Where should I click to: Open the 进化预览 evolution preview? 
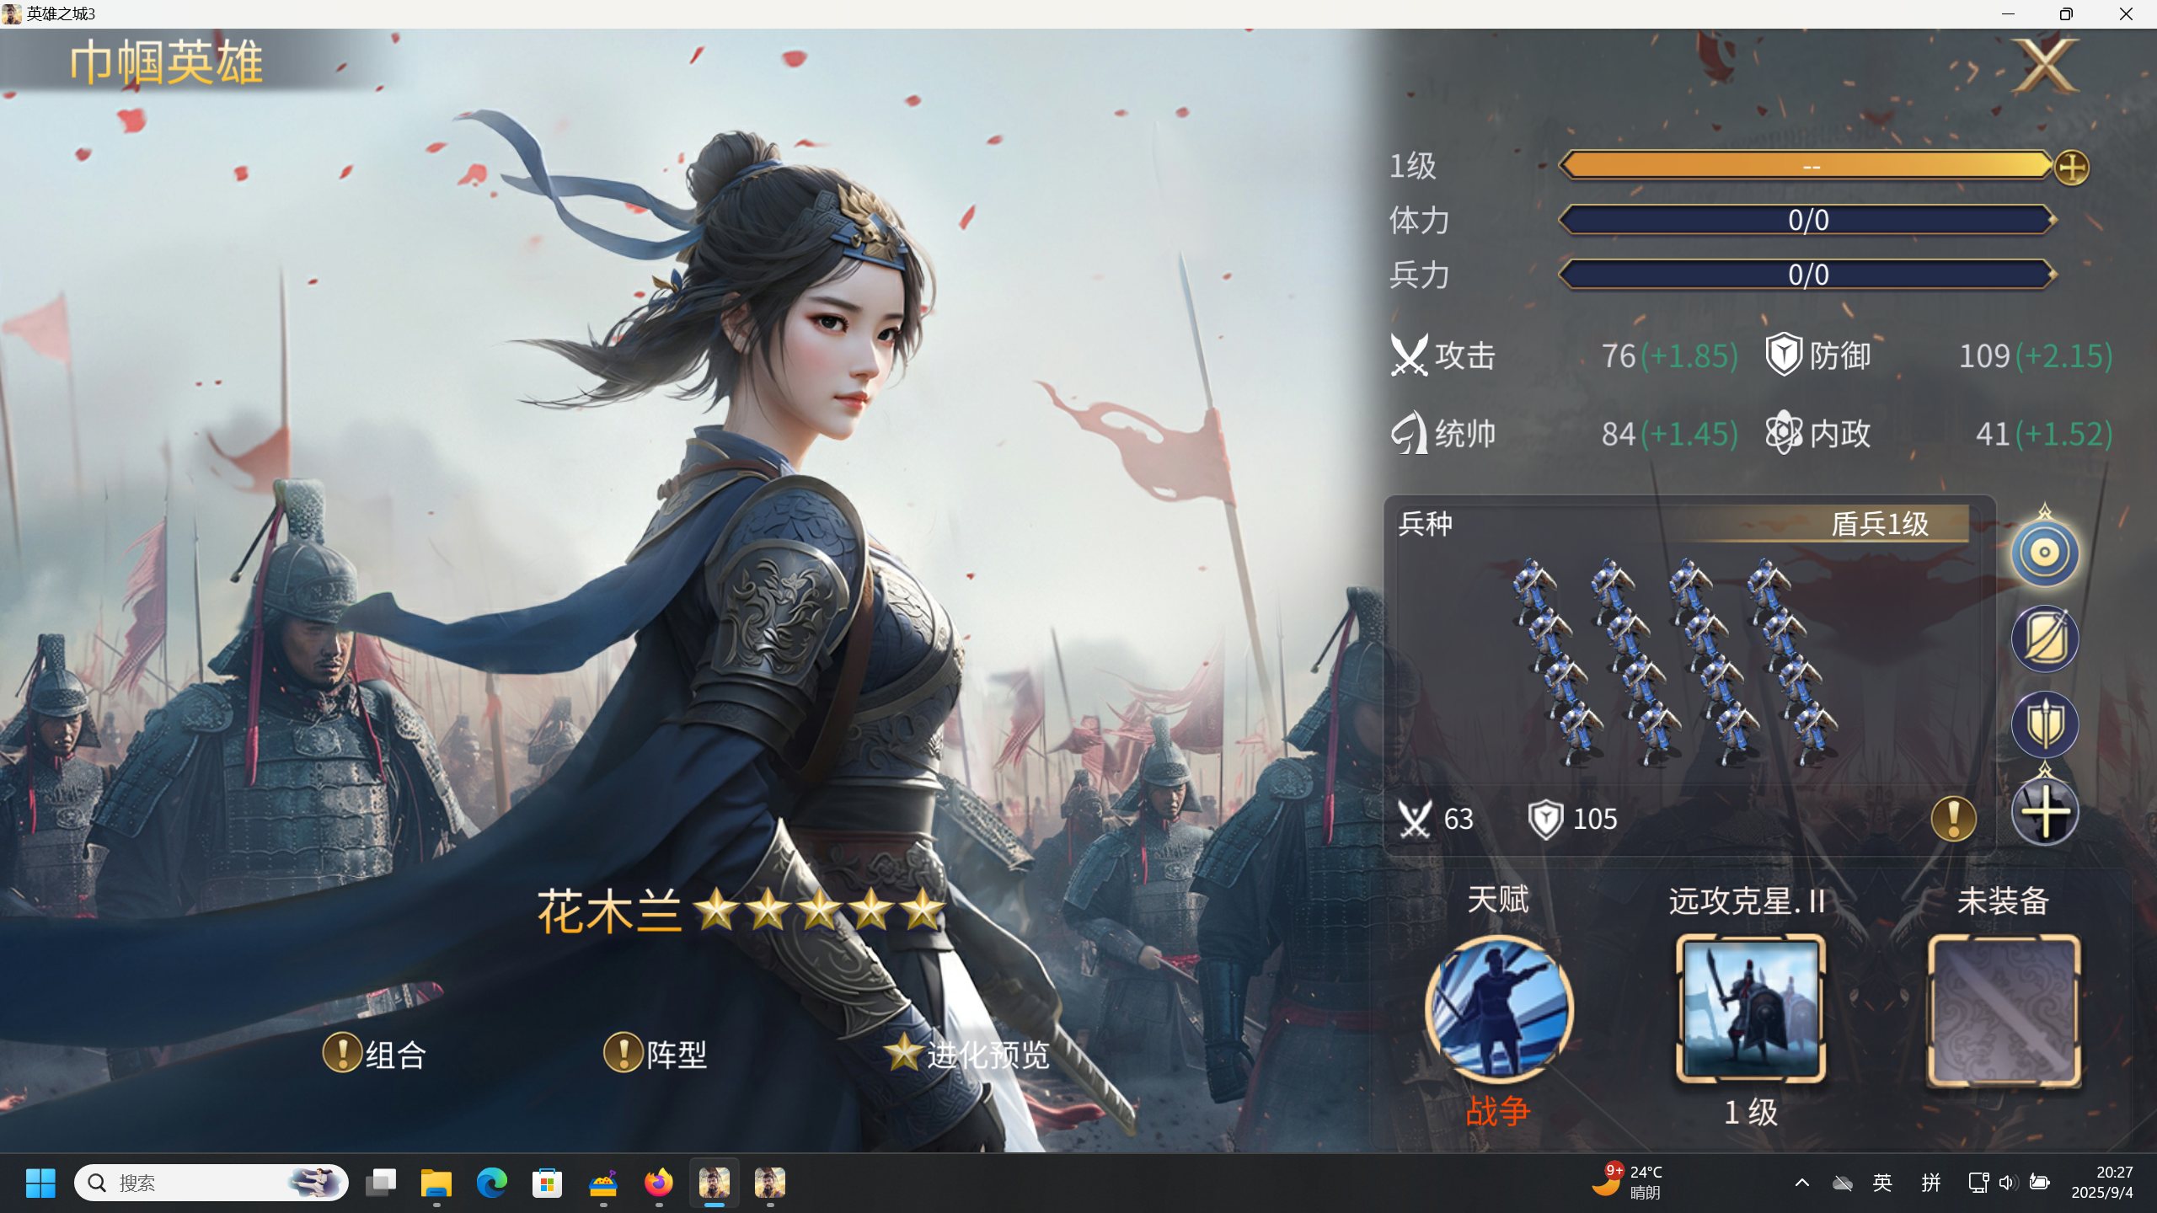(967, 1054)
